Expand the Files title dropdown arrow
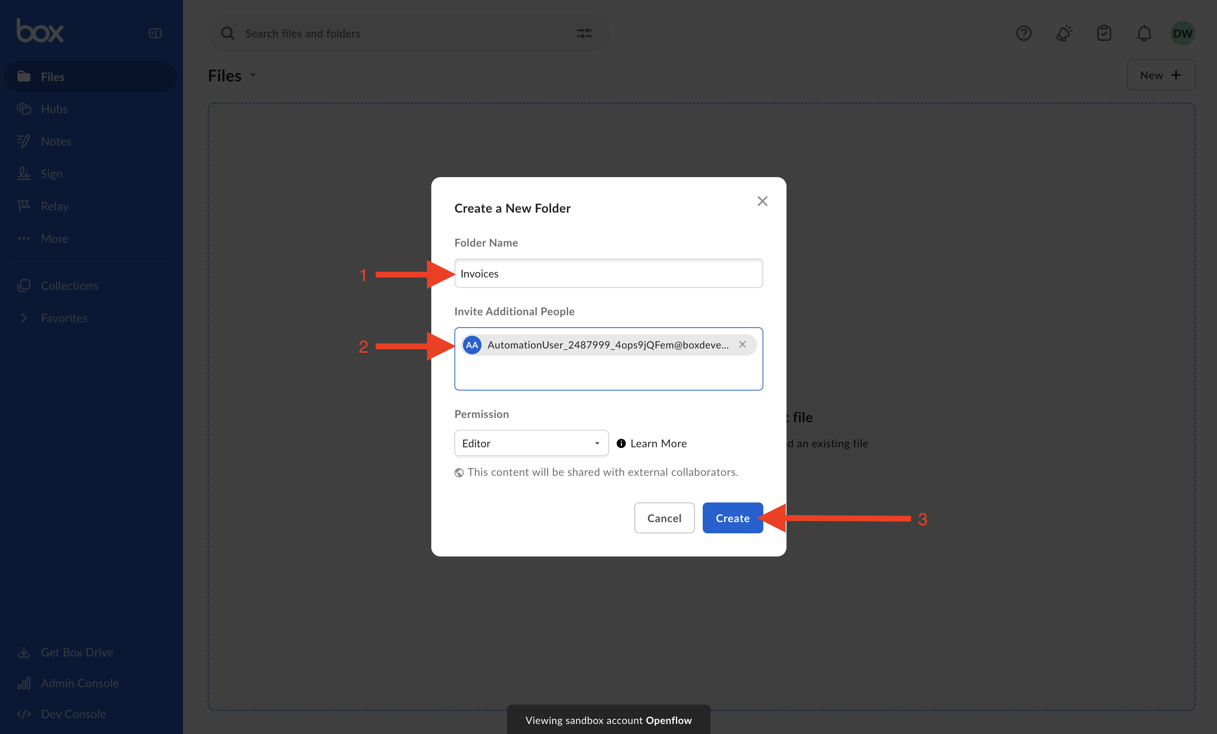The image size is (1217, 734). click(x=253, y=76)
